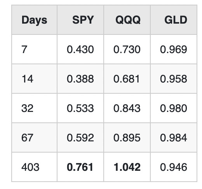
Task: Click the QQQ value 0.681
Action: click(127, 79)
